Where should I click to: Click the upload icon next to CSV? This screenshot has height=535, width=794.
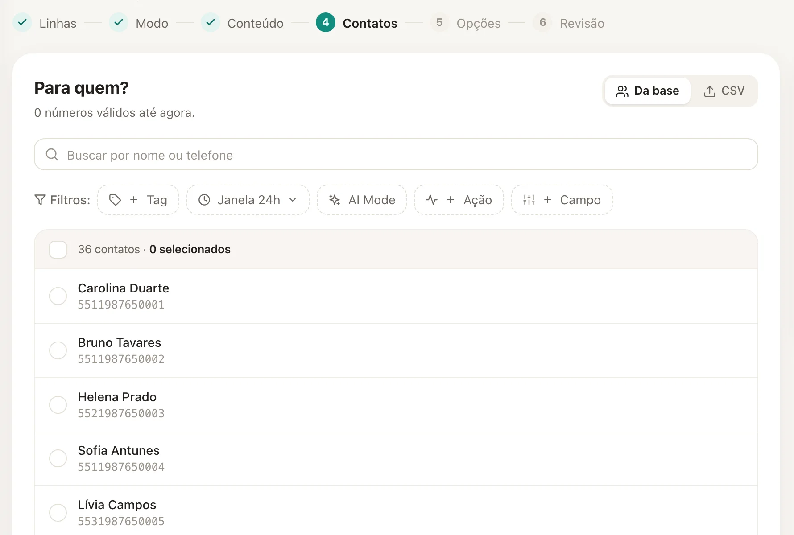pos(709,91)
